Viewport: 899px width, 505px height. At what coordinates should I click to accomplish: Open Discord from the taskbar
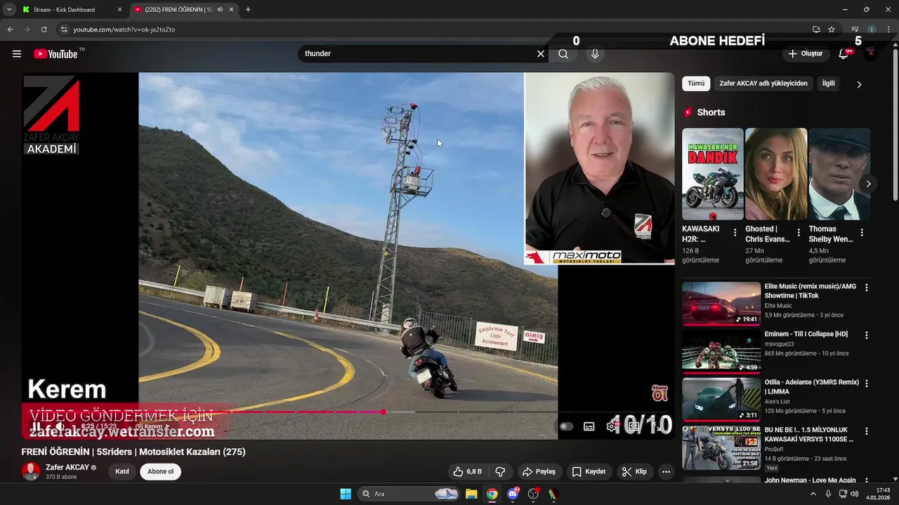click(513, 494)
